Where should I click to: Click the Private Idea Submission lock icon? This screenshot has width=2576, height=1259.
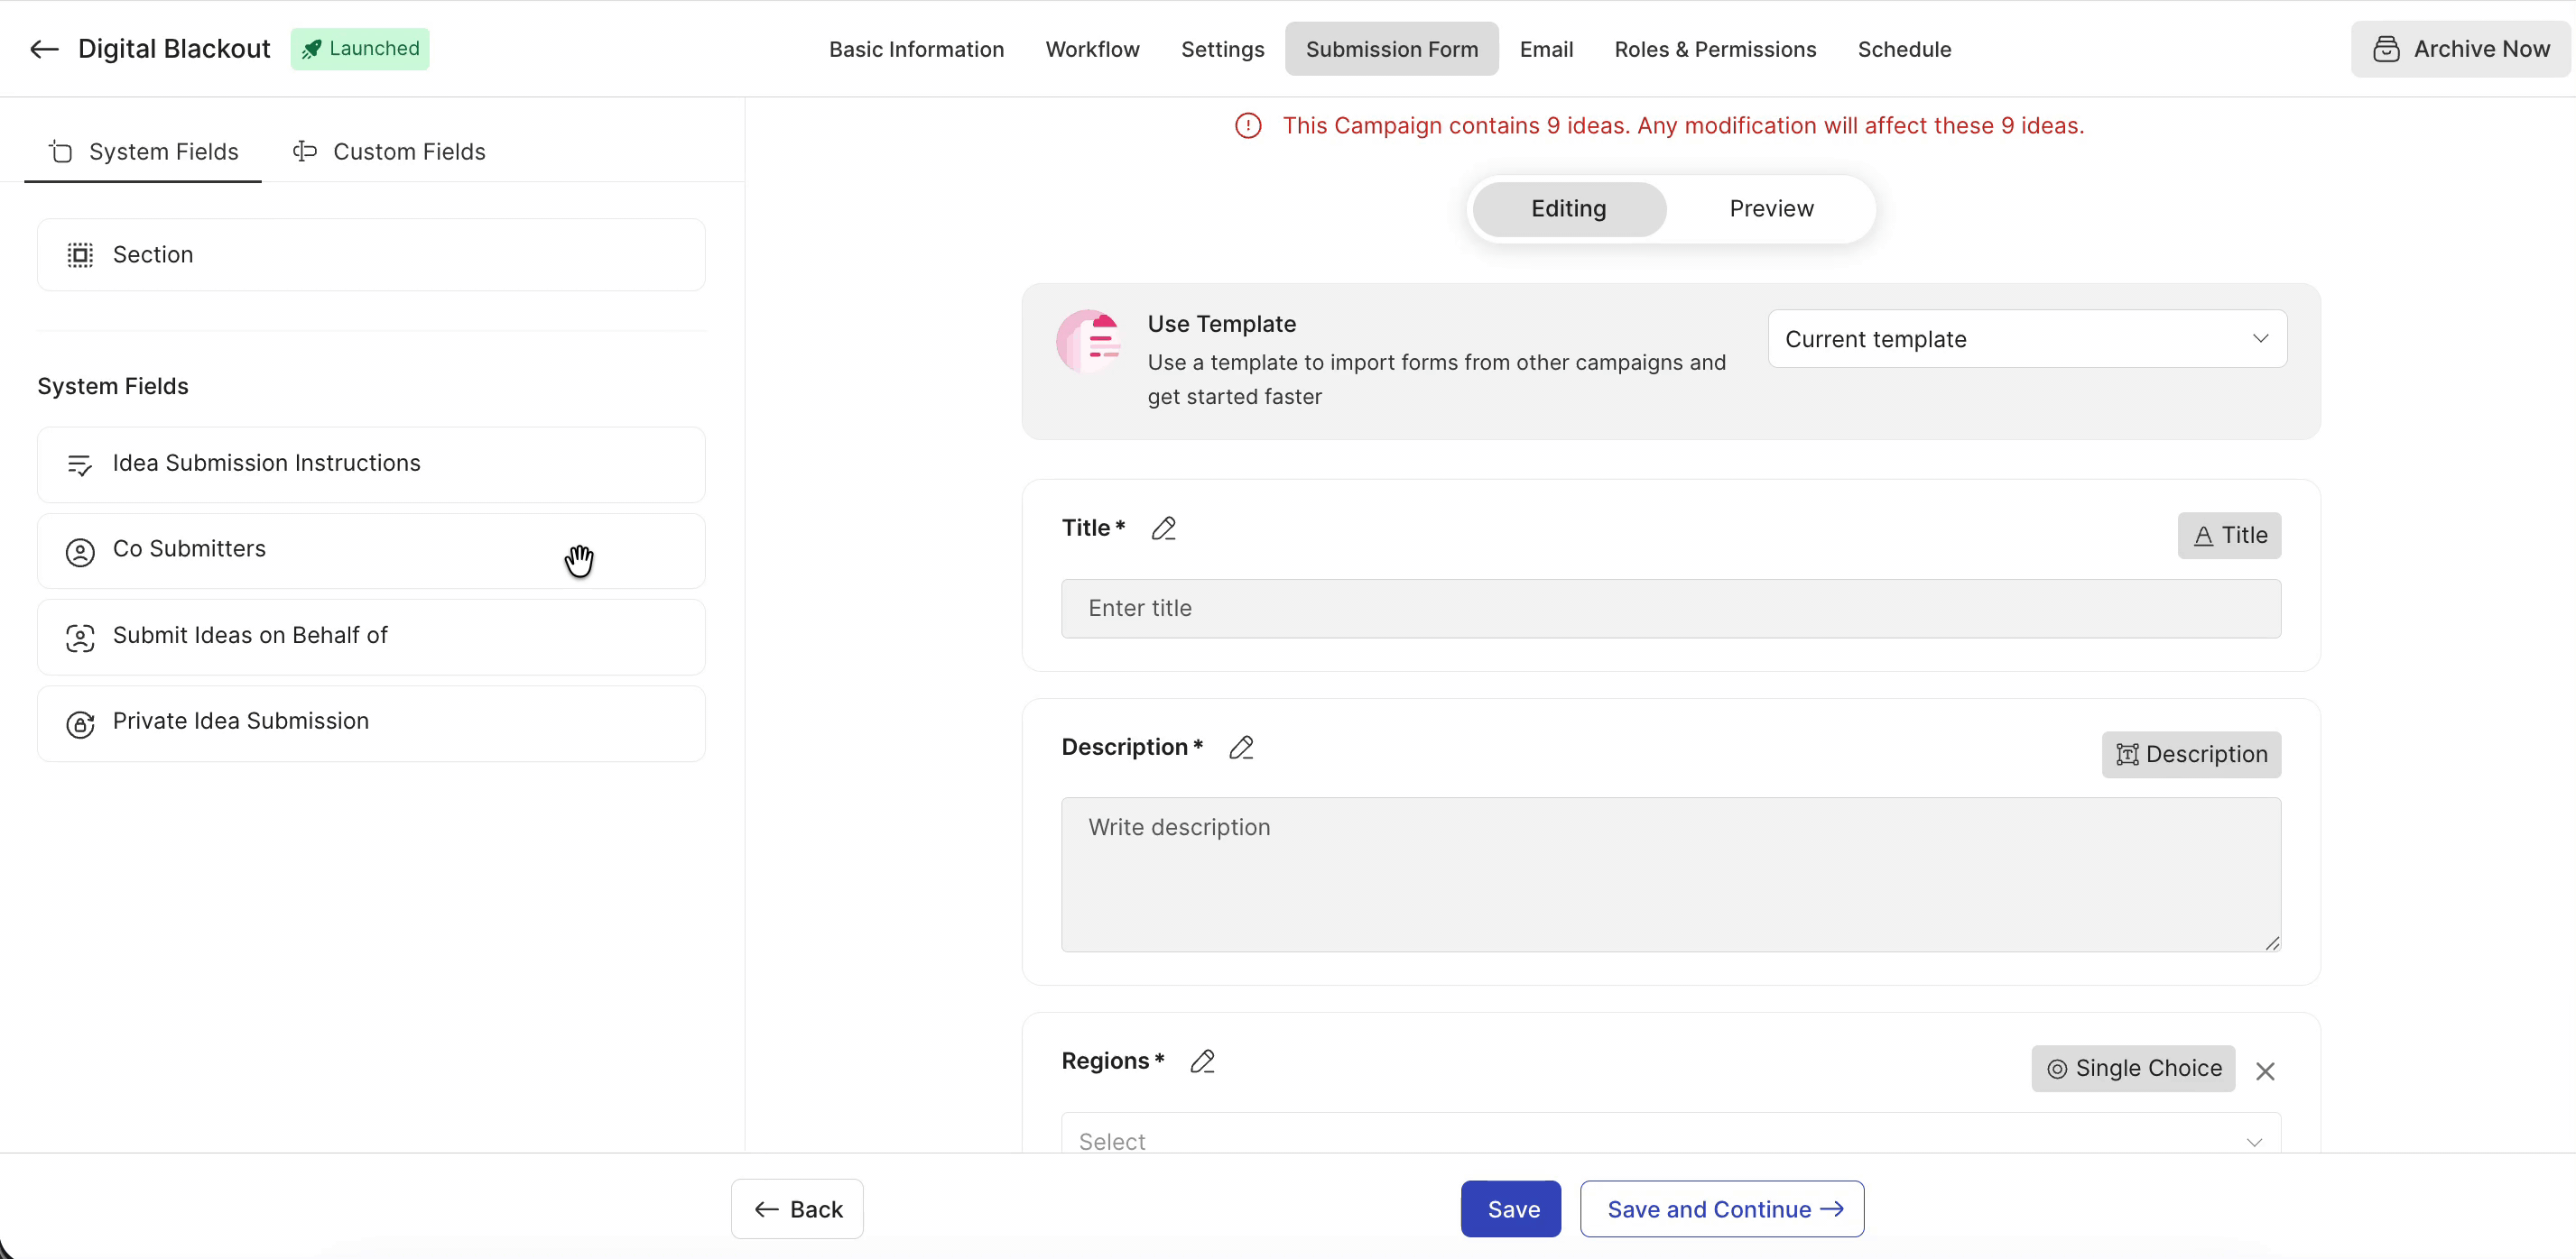80,723
